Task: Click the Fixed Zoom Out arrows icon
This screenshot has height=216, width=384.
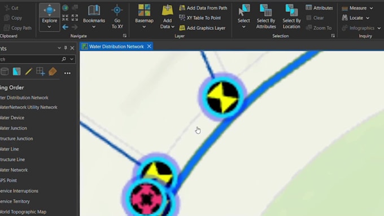Action: 75,17
